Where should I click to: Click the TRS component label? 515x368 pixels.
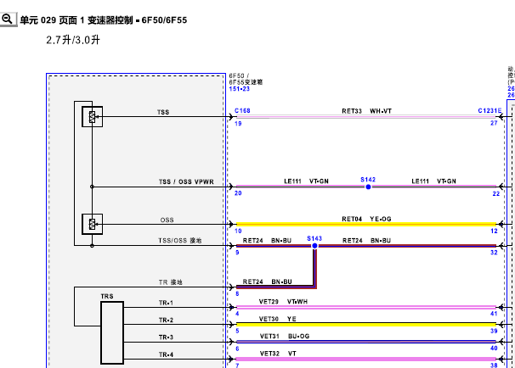pos(107,296)
